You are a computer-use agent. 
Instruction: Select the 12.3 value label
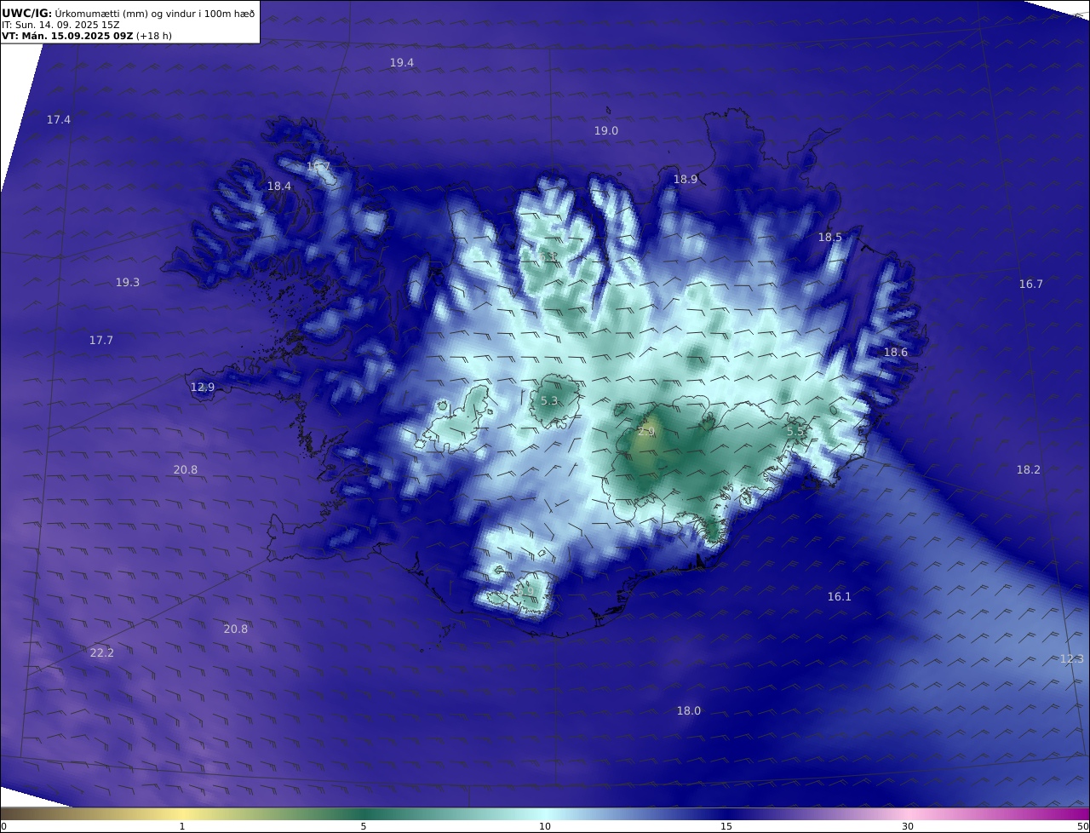(1072, 658)
